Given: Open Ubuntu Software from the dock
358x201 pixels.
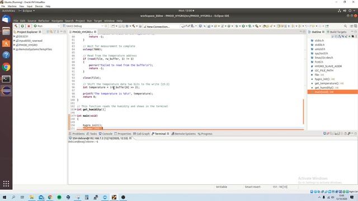Looking at the screenshot, I should point(6,43).
